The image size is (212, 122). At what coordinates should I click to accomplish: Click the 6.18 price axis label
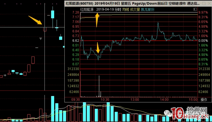(x=76, y=59)
